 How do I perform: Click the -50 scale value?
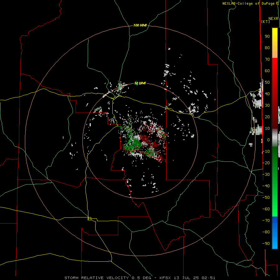[x=266, y=198]
